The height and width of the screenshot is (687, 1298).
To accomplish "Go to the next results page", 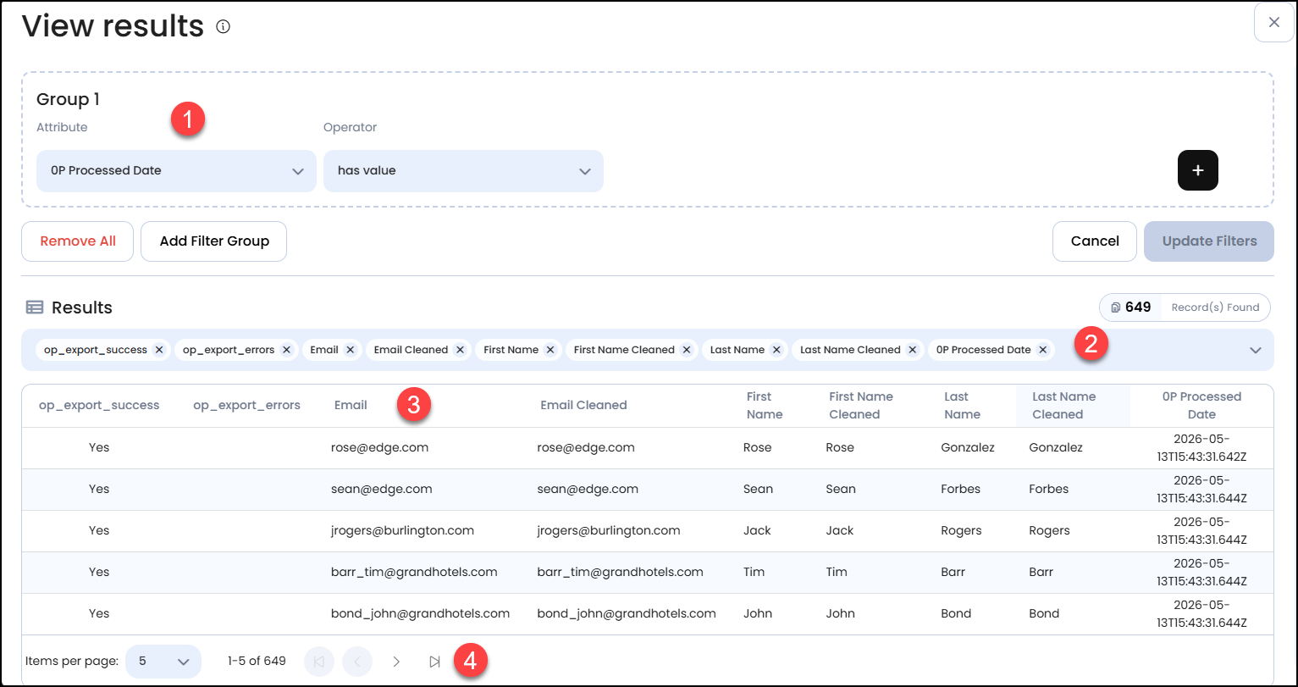I will pos(395,662).
